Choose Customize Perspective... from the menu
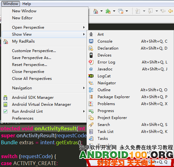 tap(34, 51)
